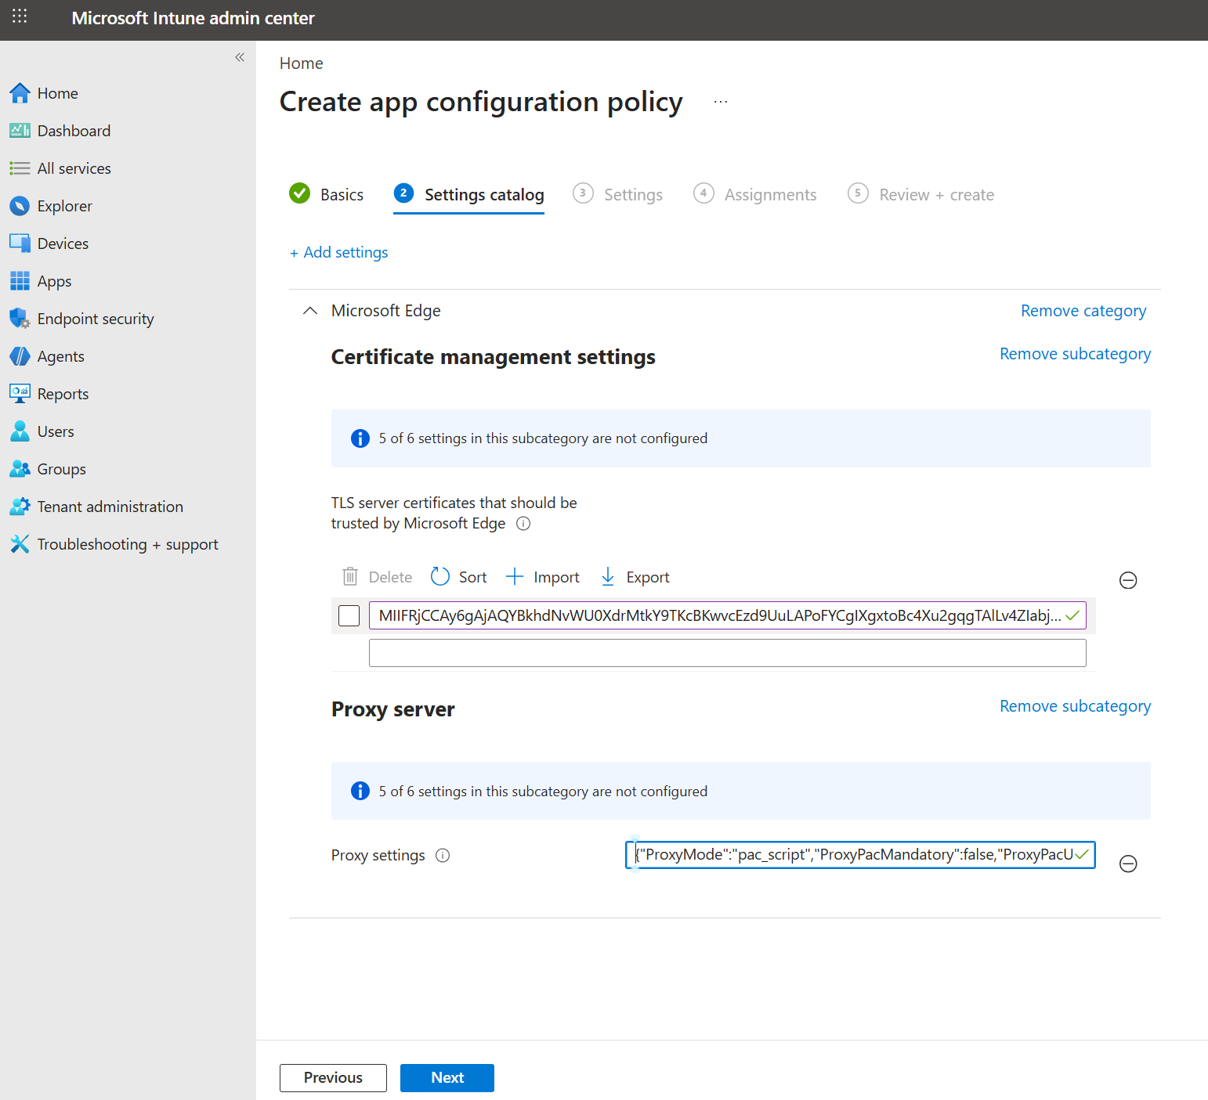The width and height of the screenshot is (1208, 1100).
Task: Click the Users person icon
Action: (20, 431)
